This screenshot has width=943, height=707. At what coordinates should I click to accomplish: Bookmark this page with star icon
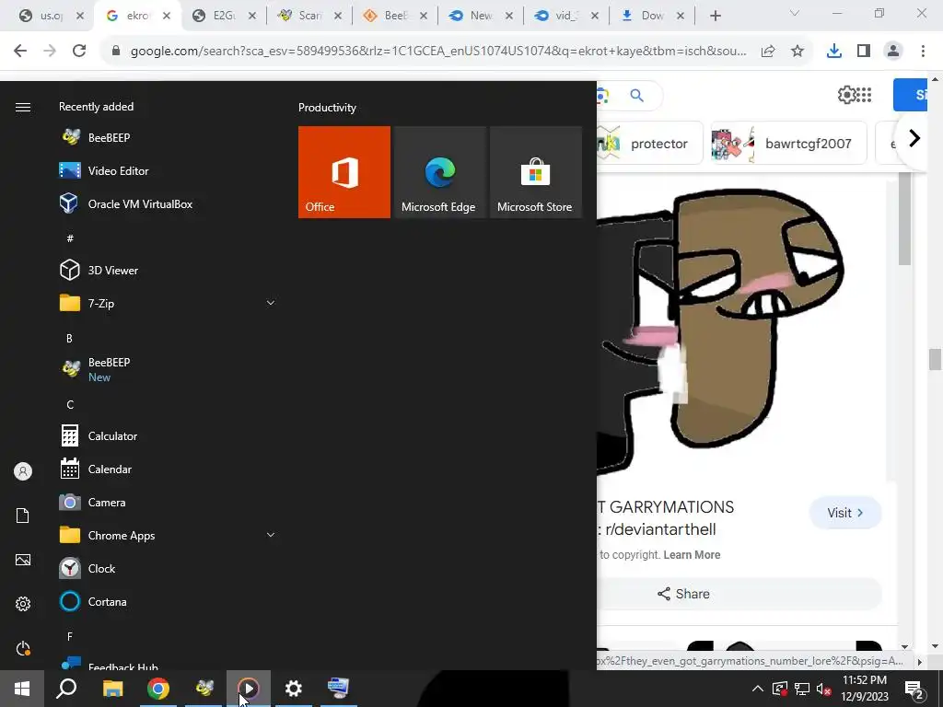tap(797, 52)
